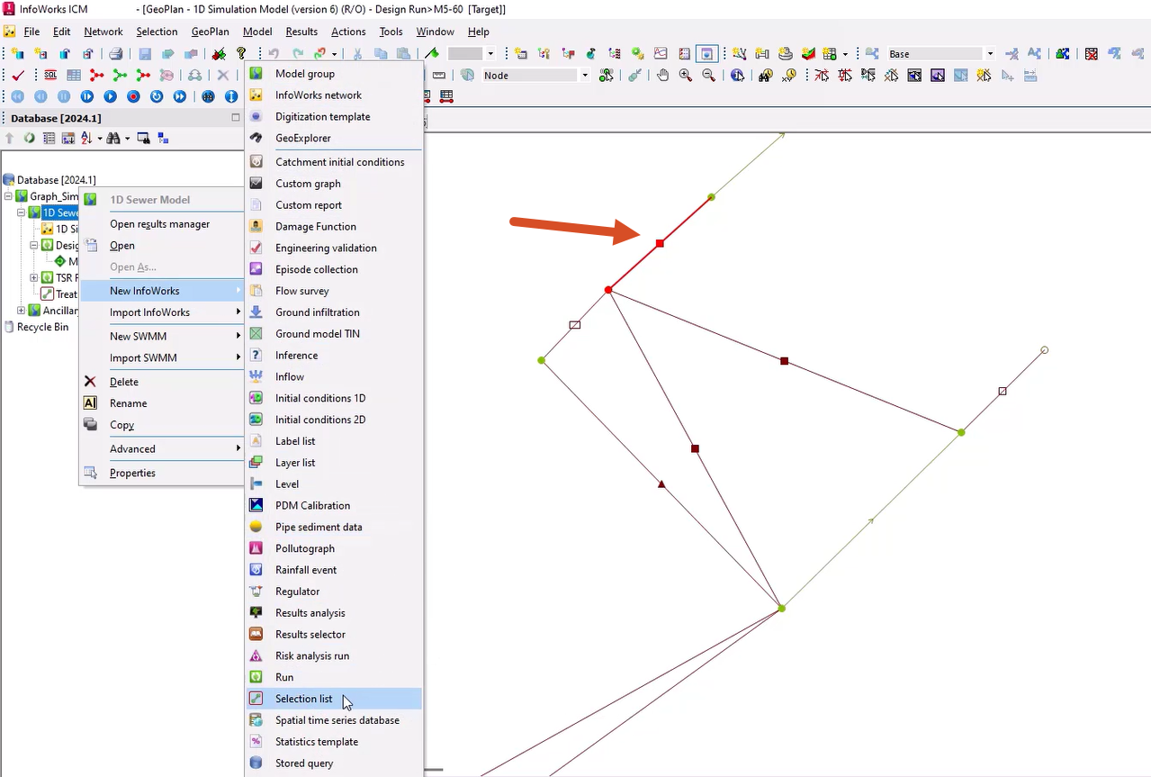Screen dimensions: 1151x777
Task: Select Stored query in the submenu
Action: tap(334, 763)
